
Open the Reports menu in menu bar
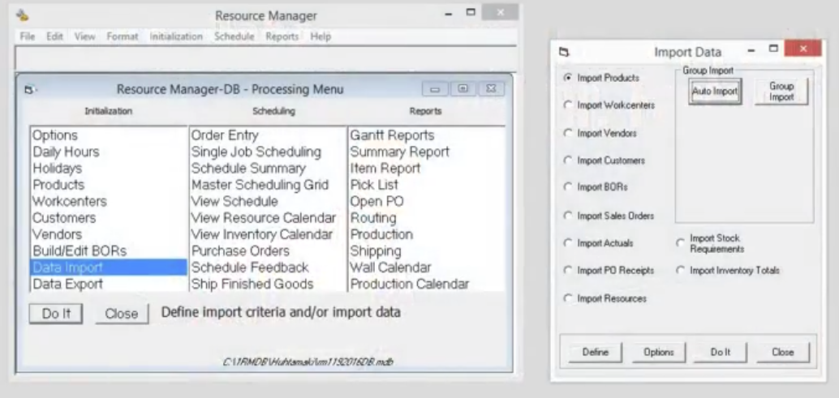[x=282, y=36]
